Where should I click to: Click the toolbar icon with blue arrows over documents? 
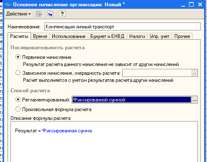[51, 14]
